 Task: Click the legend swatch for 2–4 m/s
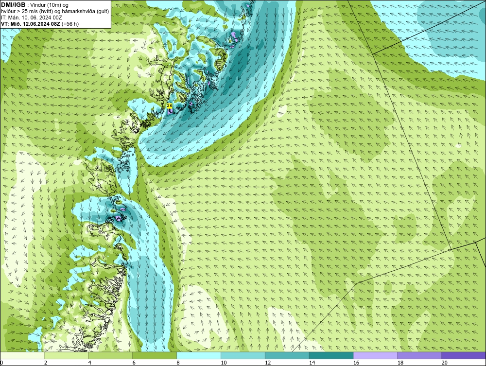coord(66,355)
